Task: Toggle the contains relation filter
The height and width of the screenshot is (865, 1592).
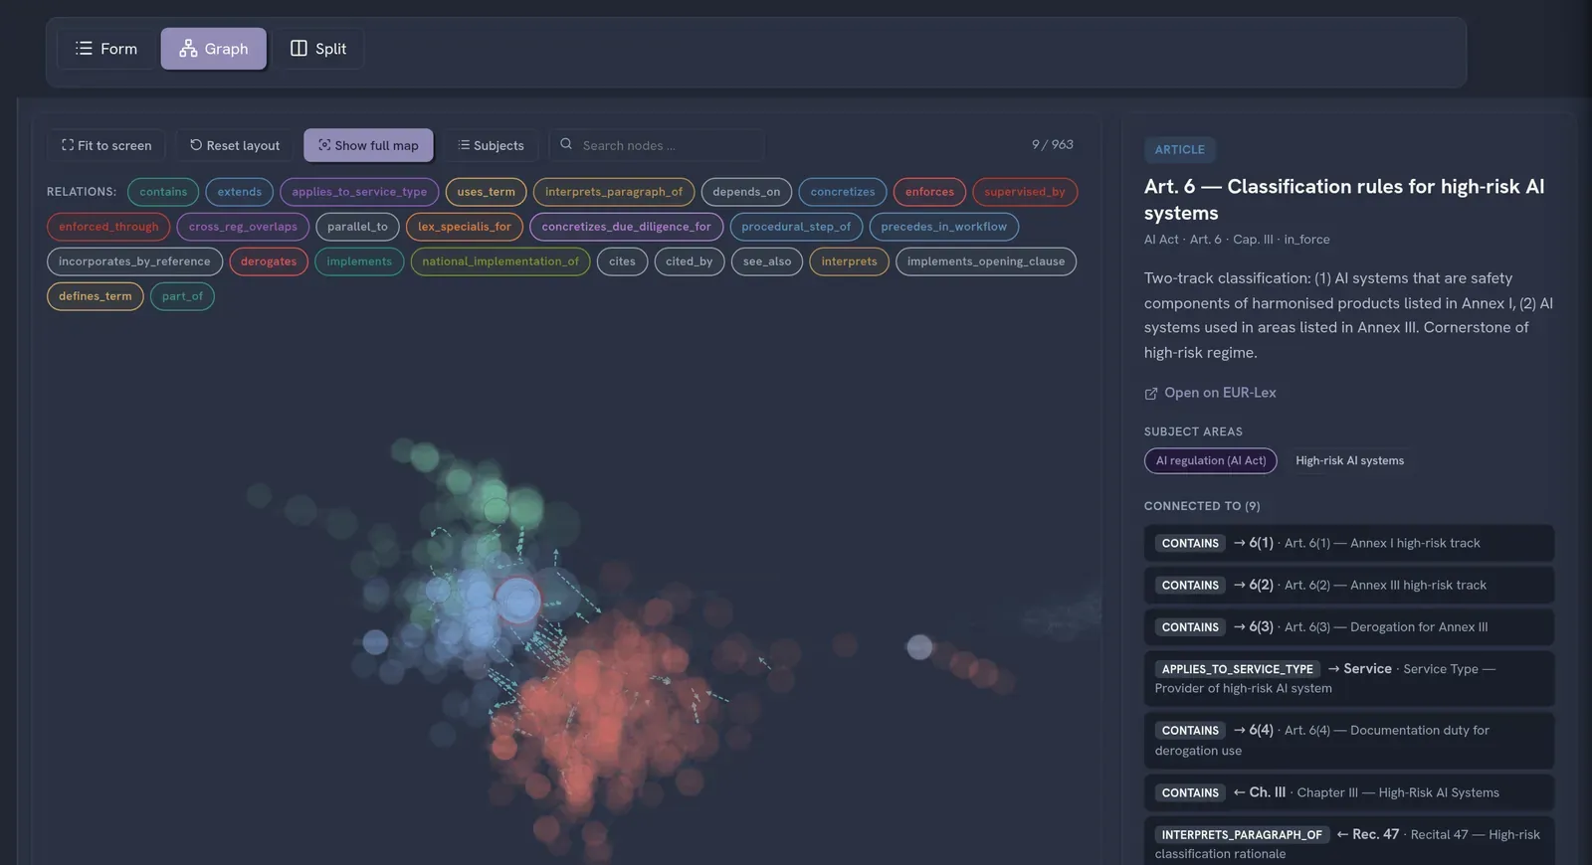Action: [163, 192]
